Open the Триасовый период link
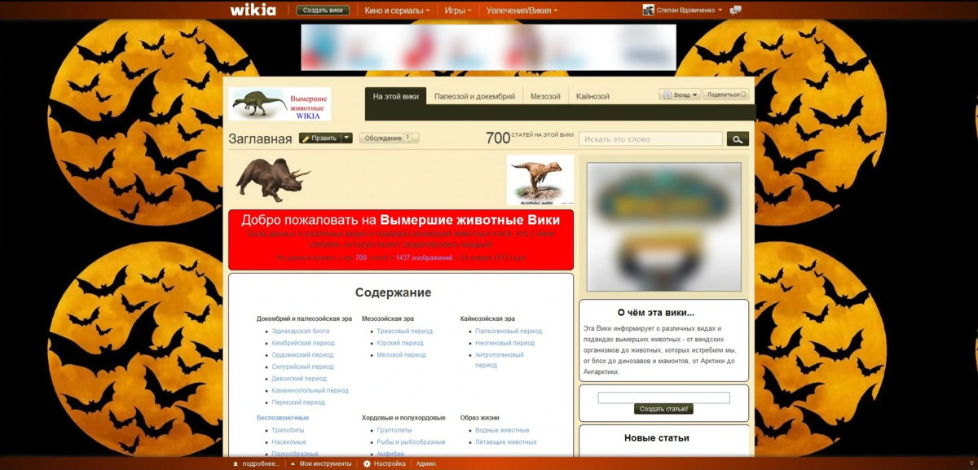Image resolution: width=978 pixels, height=470 pixels. pos(405,331)
